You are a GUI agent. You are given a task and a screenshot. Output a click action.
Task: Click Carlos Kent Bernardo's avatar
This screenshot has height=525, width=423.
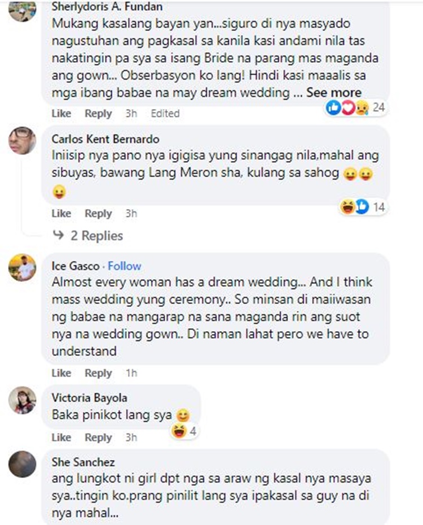pyautogui.click(x=22, y=140)
